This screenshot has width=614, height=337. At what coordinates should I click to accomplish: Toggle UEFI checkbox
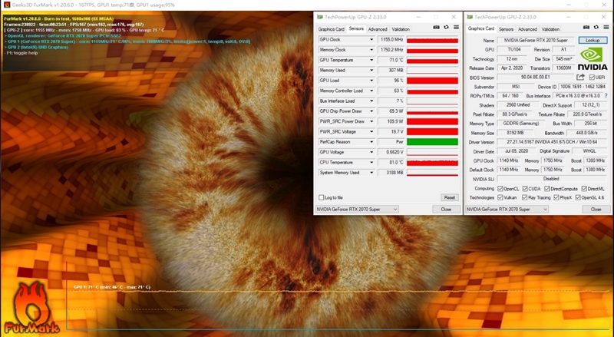tap(592, 78)
